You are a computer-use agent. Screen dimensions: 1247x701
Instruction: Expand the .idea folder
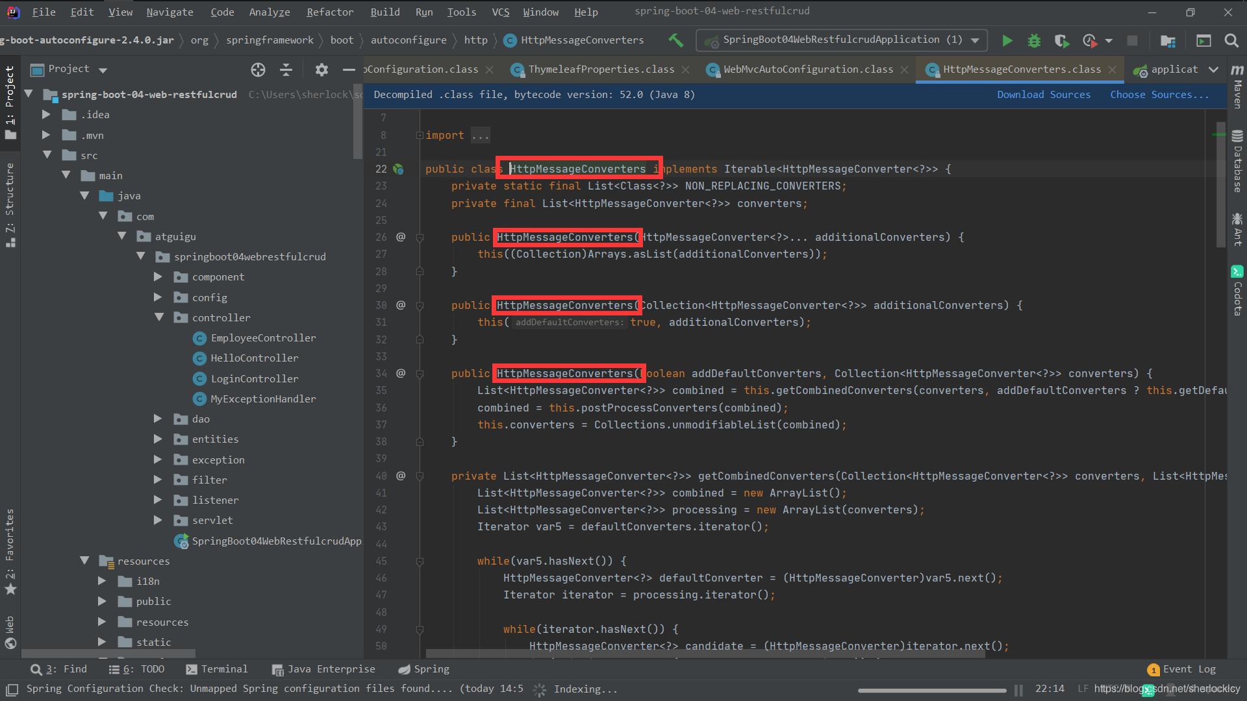[x=45, y=115]
